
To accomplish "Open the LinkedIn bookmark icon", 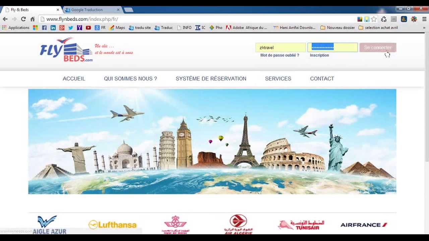I will [53, 28].
